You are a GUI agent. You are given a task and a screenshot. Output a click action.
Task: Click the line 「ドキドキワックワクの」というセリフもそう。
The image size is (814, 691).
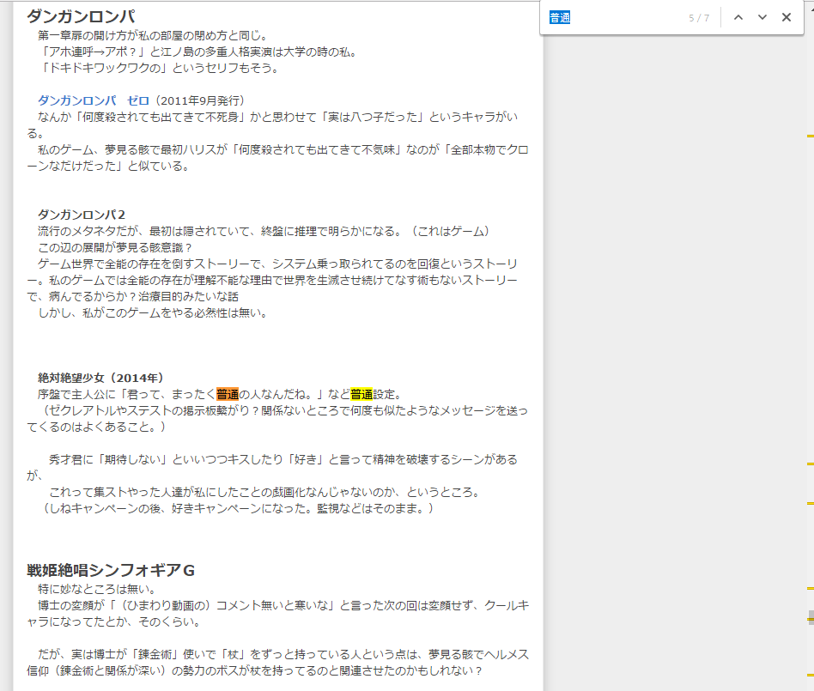click(x=159, y=68)
